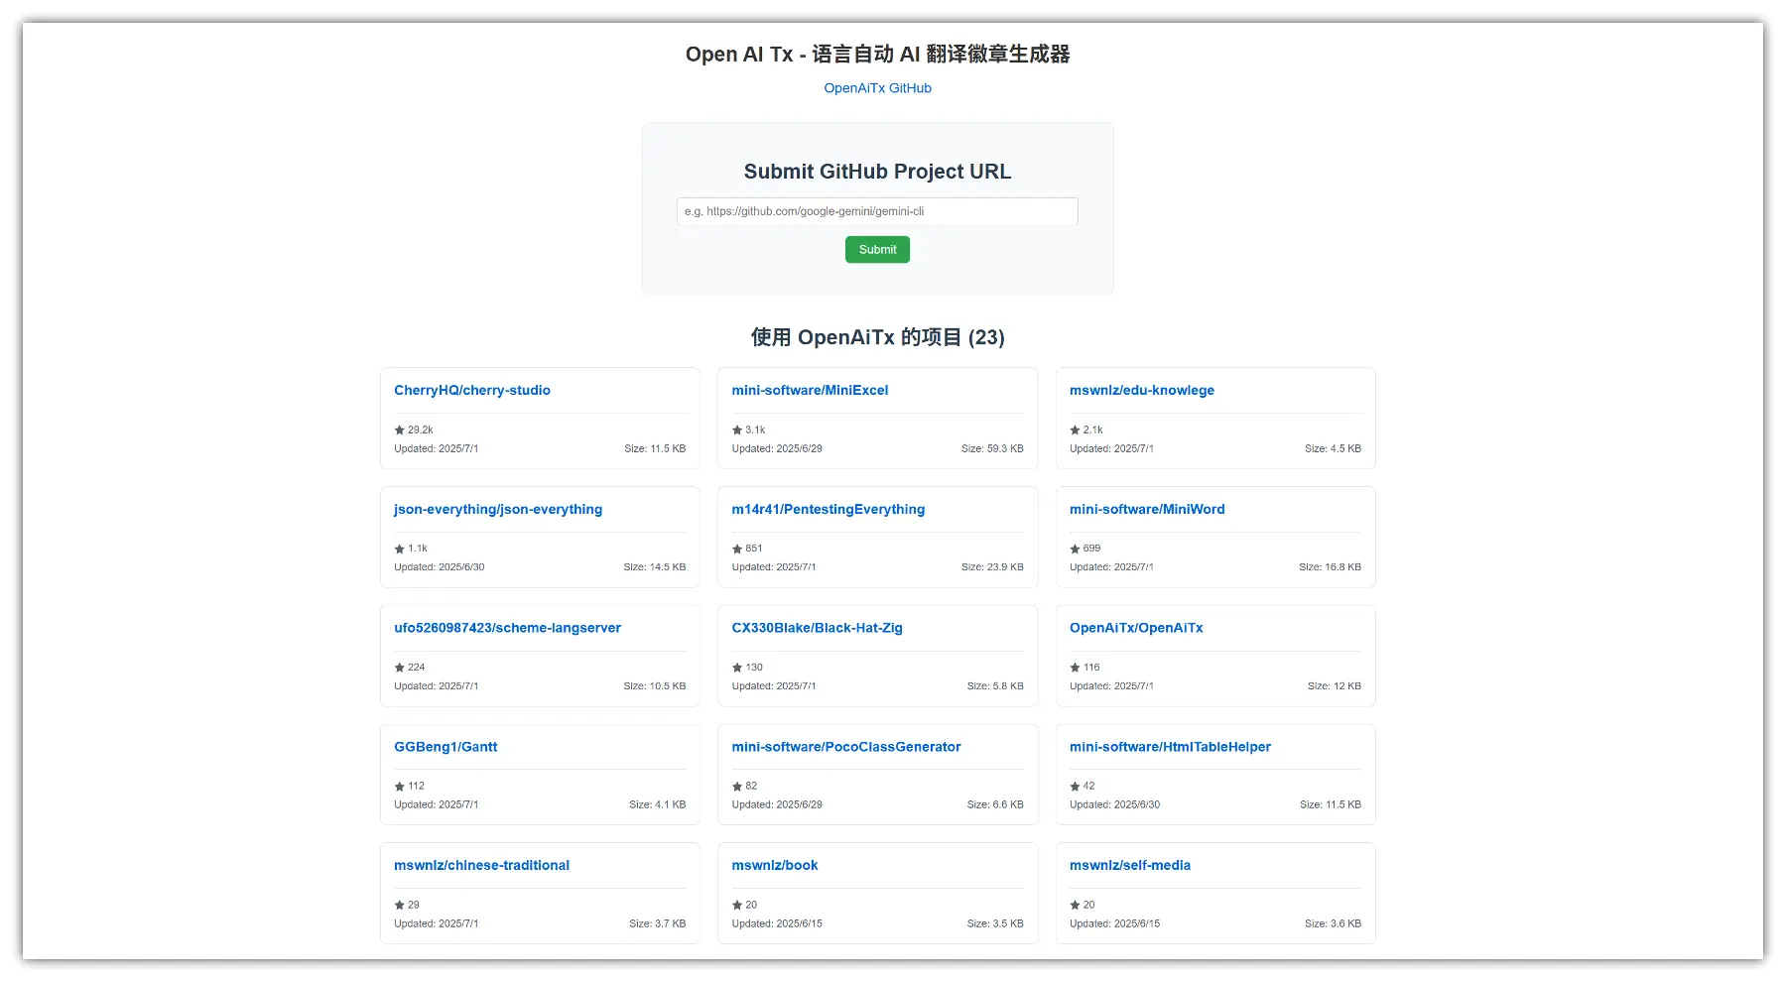Click 'Updated: 2025/6/29' in MiniExcel card

point(777,449)
